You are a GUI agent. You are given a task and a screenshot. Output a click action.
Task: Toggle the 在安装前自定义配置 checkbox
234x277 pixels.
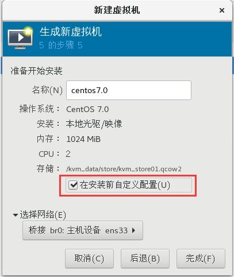(x=73, y=185)
